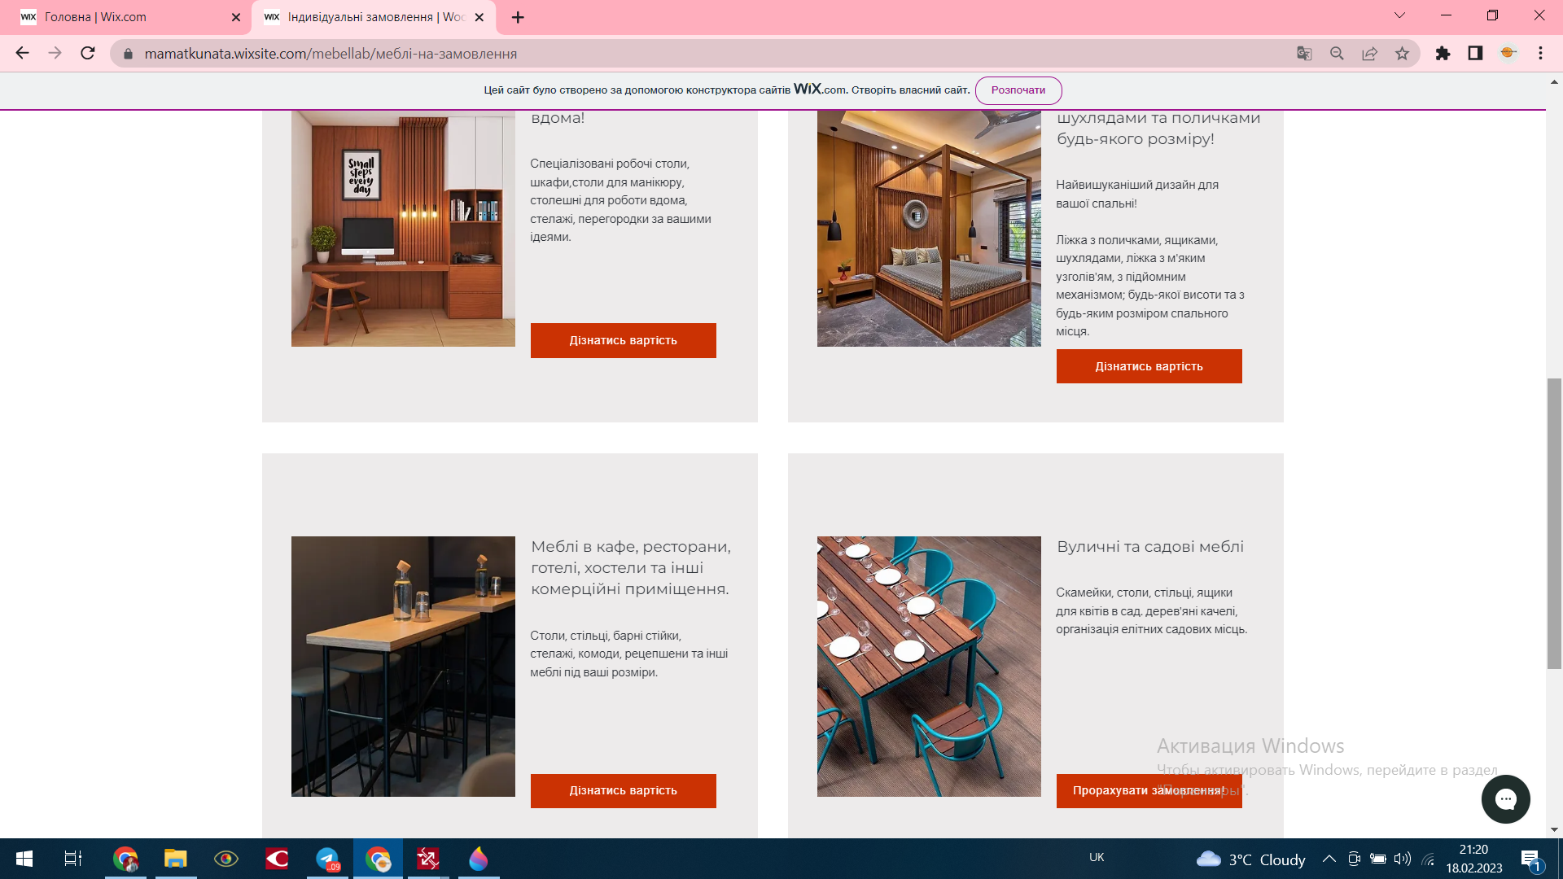Open the Extensions puzzle icon
The image size is (1563, 879).
[1443, 54]
